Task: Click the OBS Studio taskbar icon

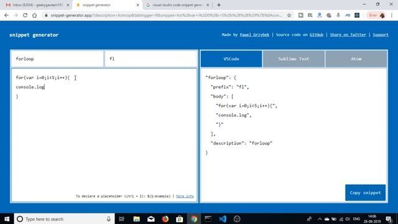Action: [237, 219]
